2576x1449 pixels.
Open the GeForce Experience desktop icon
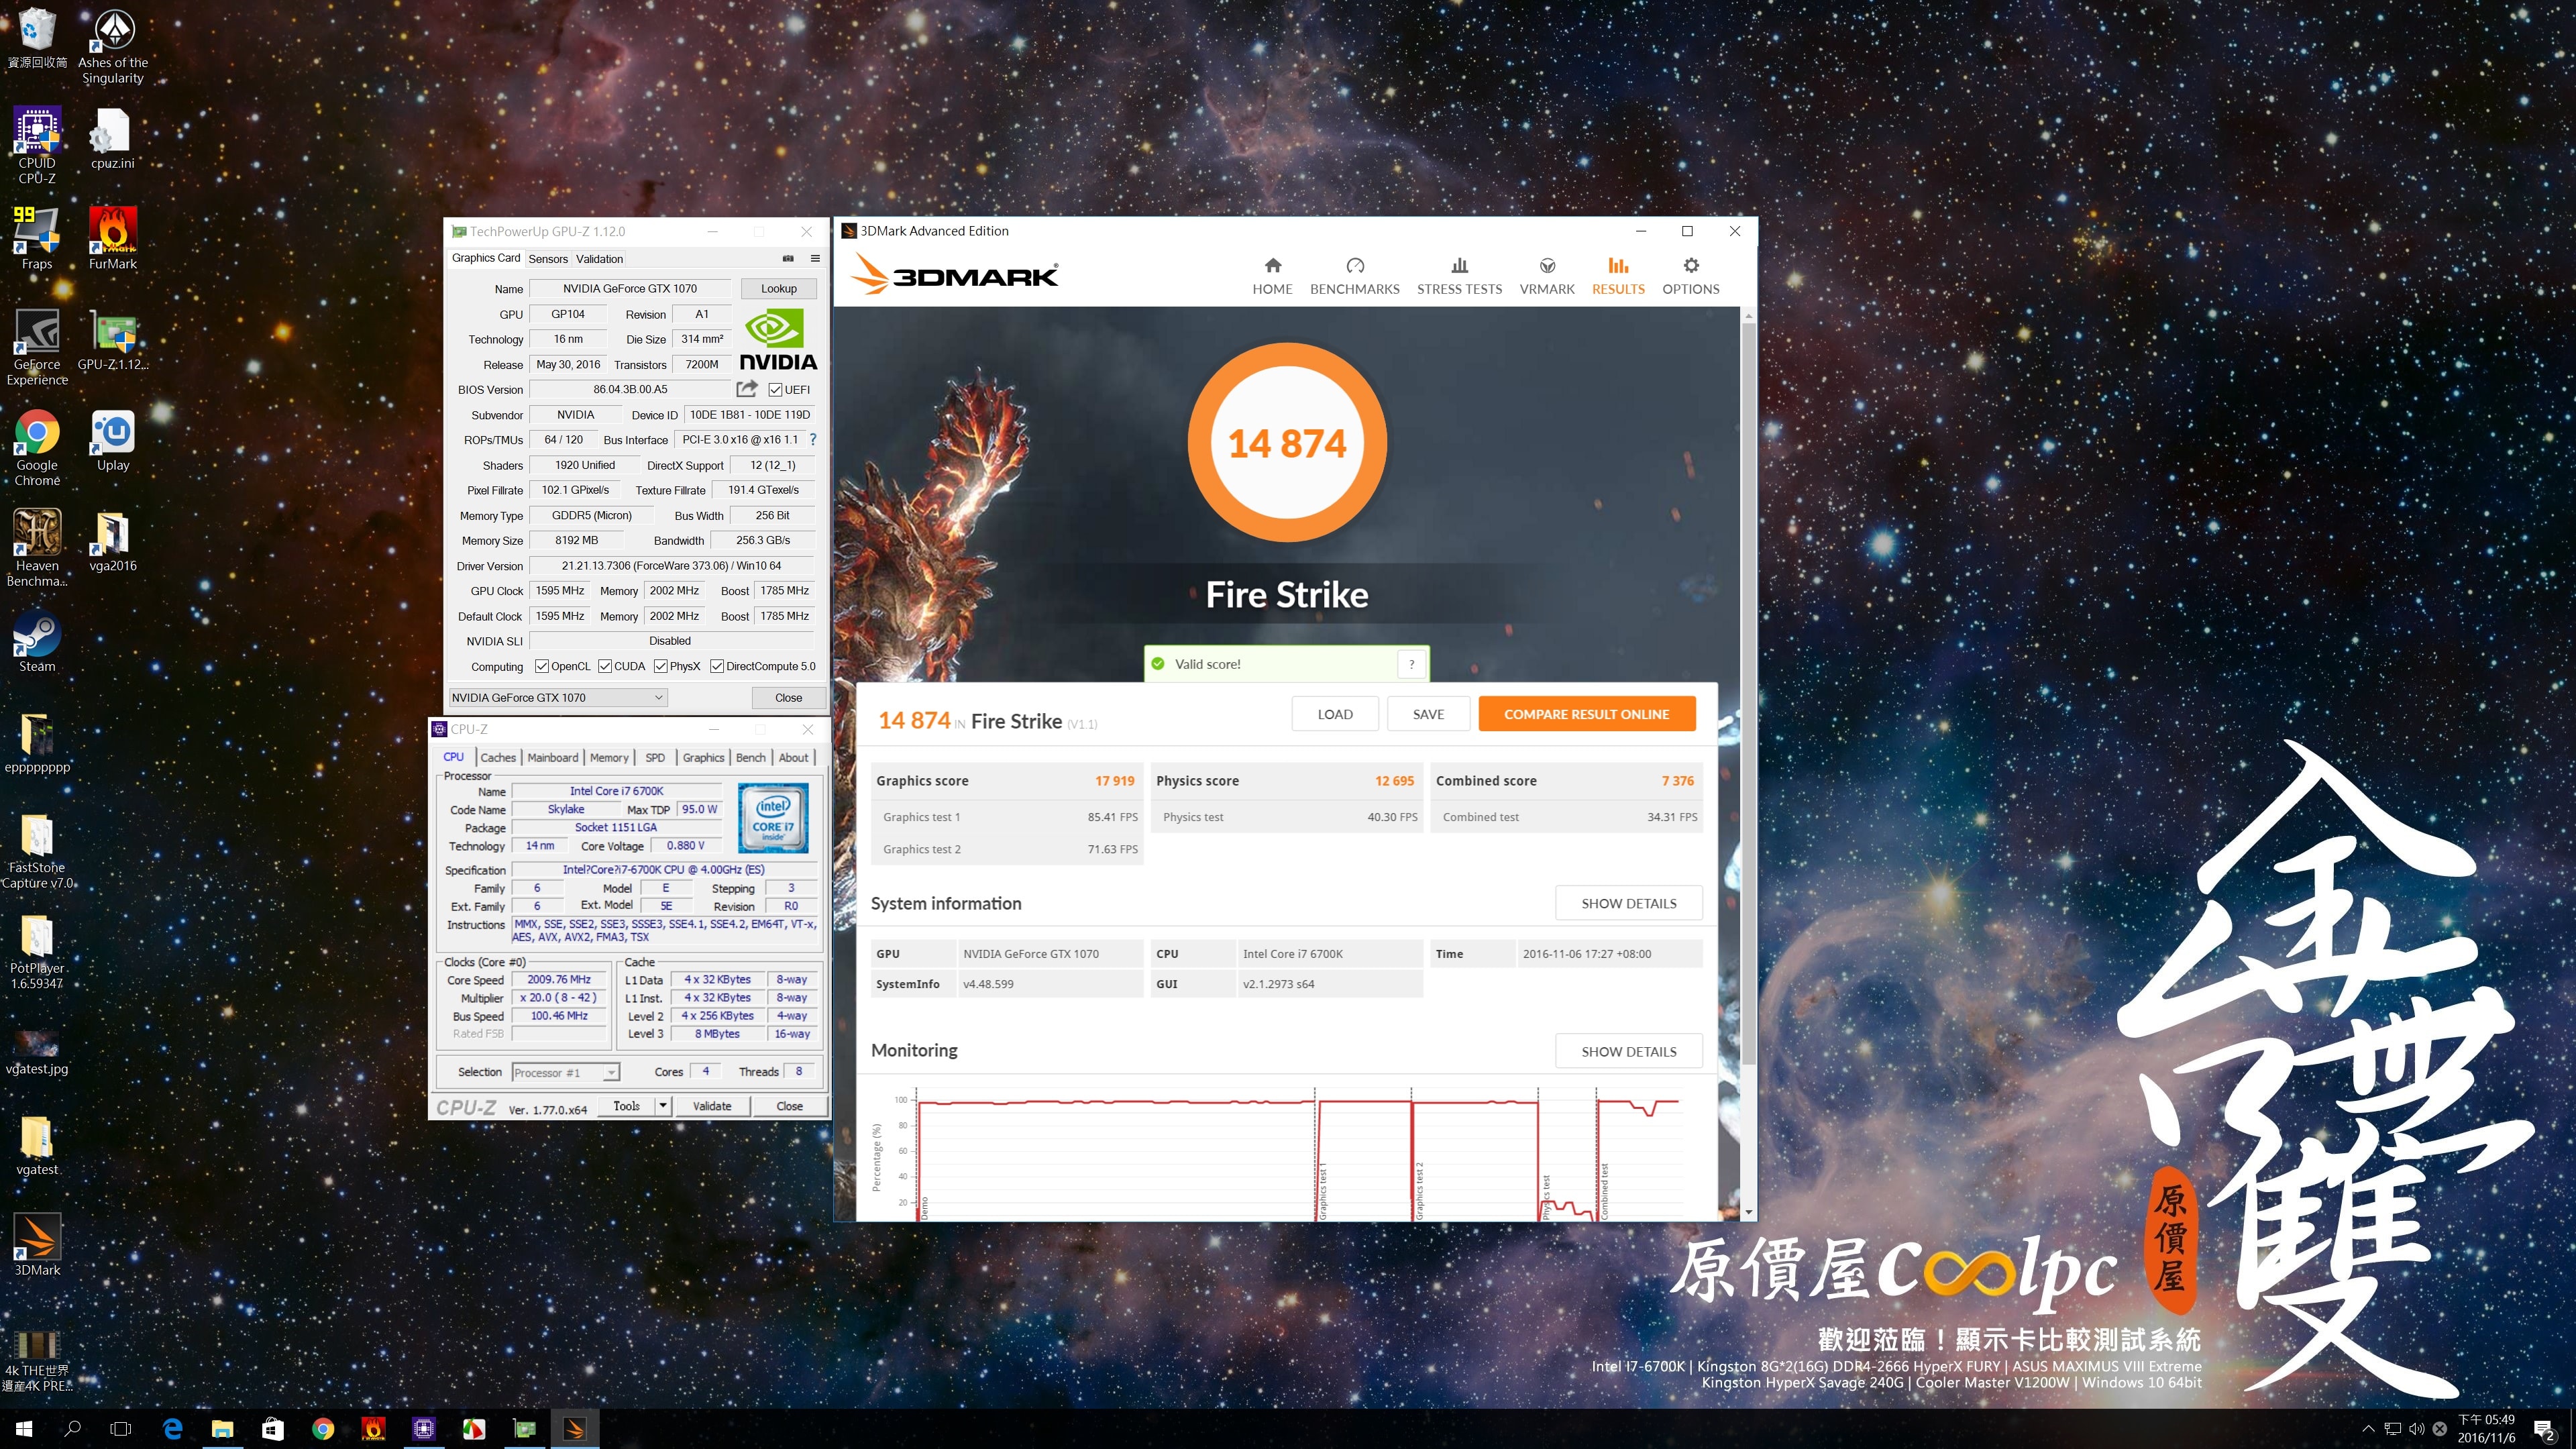[37, 347]
